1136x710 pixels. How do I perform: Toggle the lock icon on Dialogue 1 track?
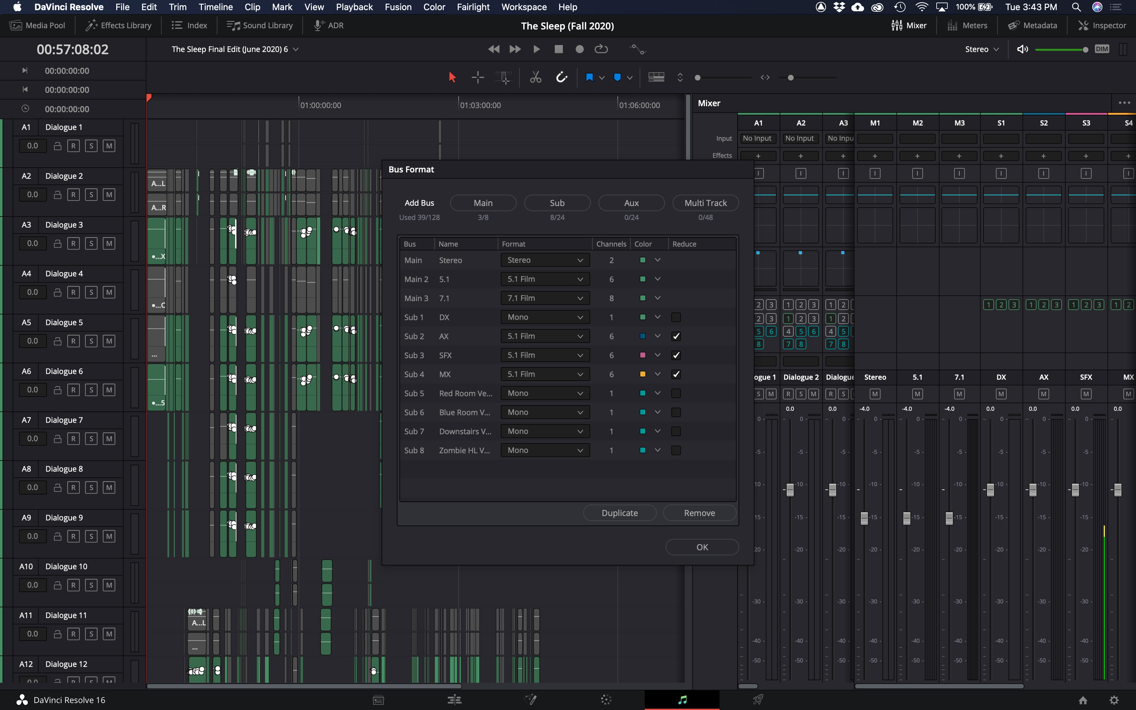tap(57, 146)
